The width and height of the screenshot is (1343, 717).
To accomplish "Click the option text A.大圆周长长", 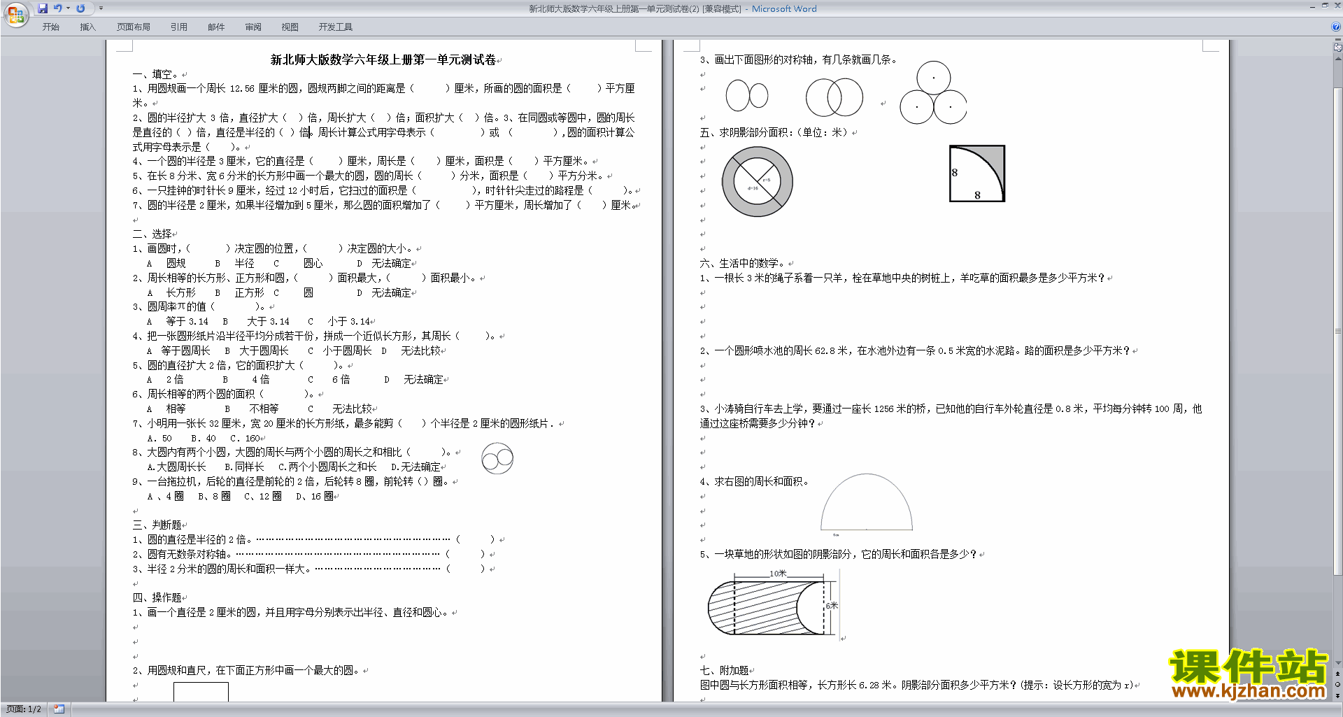I will click(x=176, y=467).
